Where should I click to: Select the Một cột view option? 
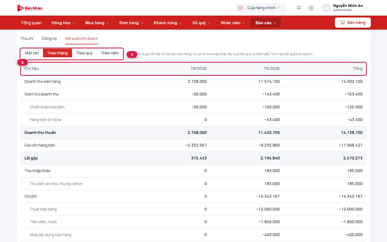(x=32, y=53)
